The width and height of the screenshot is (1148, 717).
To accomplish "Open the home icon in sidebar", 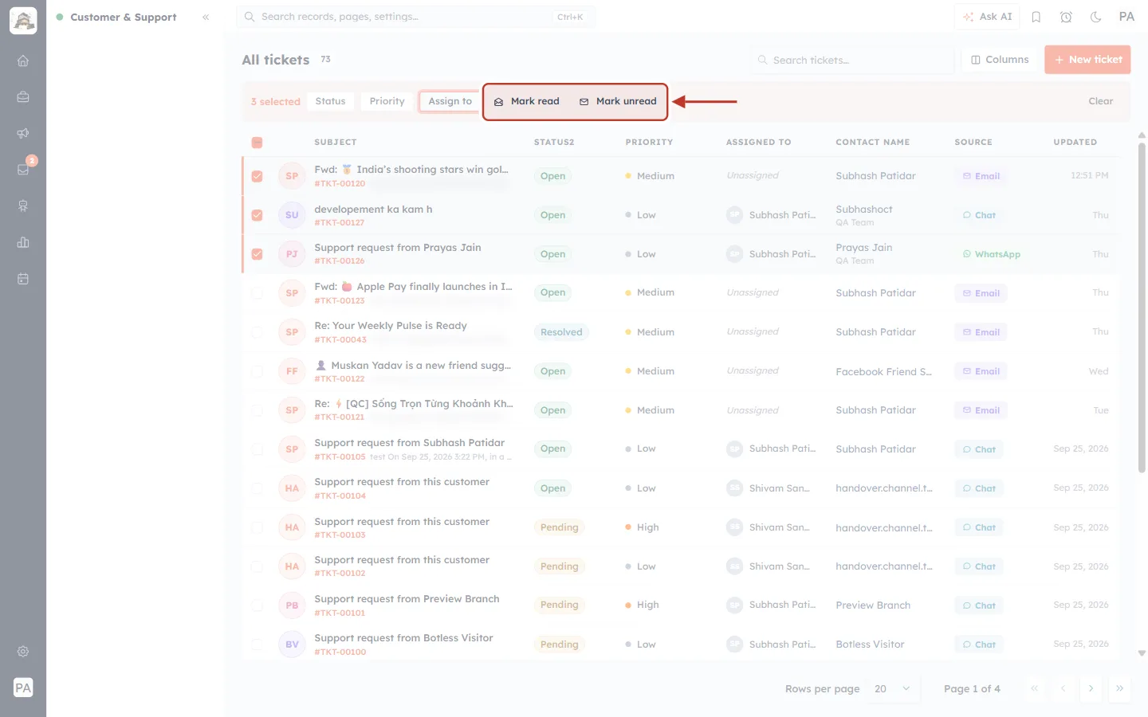I will point(23,61).
